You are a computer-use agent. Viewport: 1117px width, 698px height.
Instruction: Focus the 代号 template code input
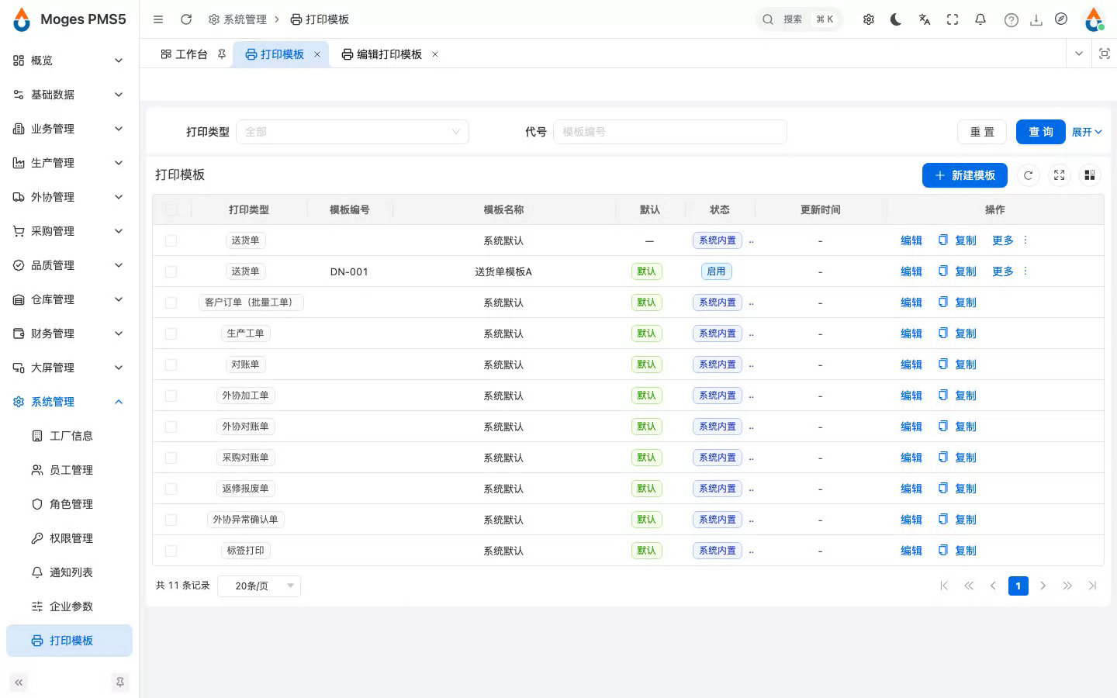point(670,132)
